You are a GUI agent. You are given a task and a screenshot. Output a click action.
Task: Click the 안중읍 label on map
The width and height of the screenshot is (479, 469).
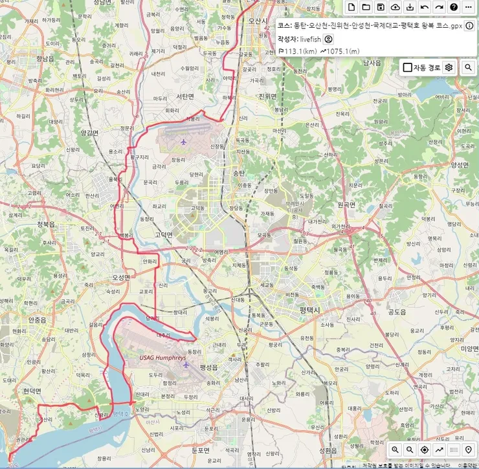point(37,320)
